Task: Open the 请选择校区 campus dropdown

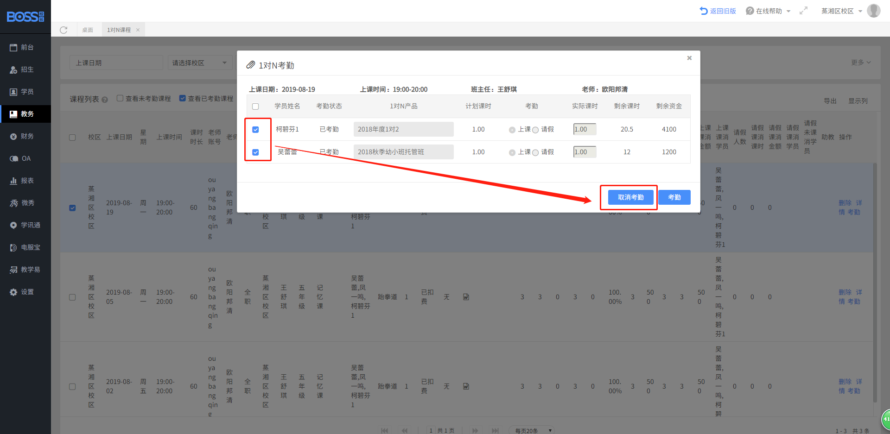Action: [200, 63]
